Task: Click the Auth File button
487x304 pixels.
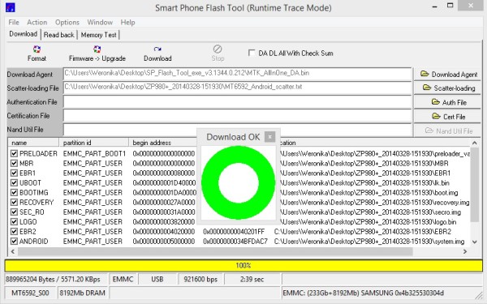Action: point(447,102)
